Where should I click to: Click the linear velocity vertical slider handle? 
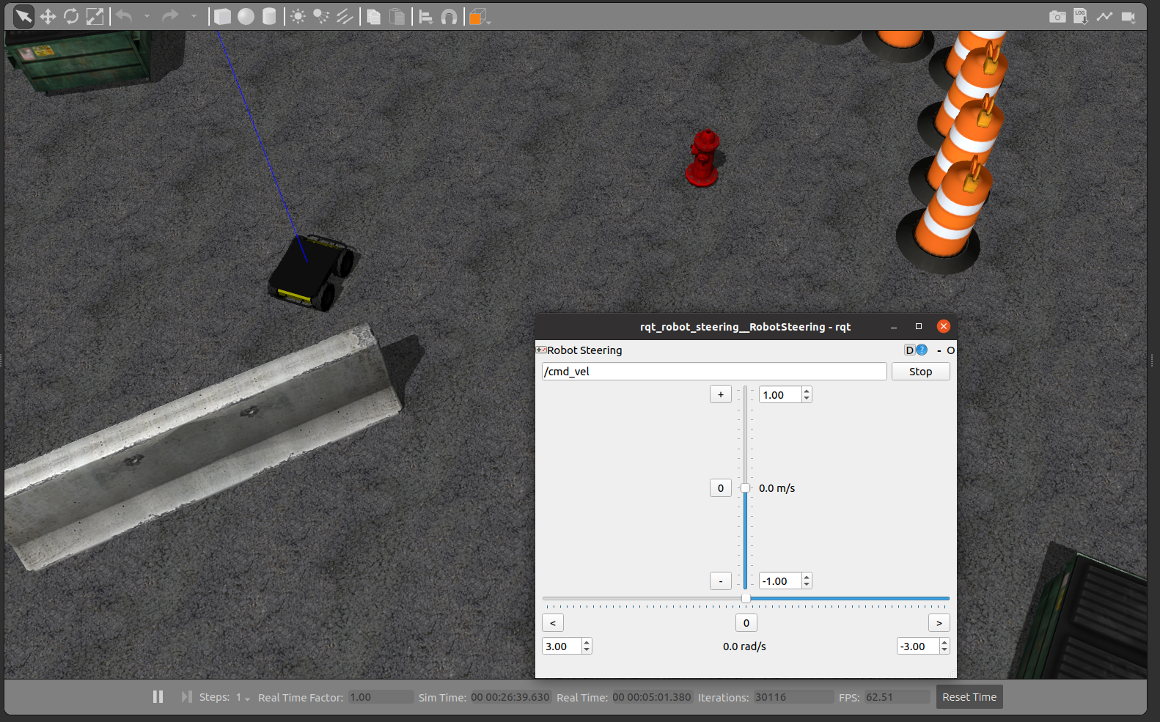745,488
